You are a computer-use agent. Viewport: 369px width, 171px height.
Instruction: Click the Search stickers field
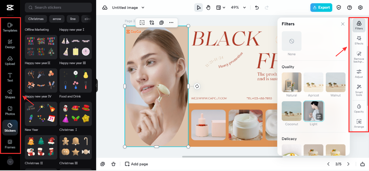58,7
